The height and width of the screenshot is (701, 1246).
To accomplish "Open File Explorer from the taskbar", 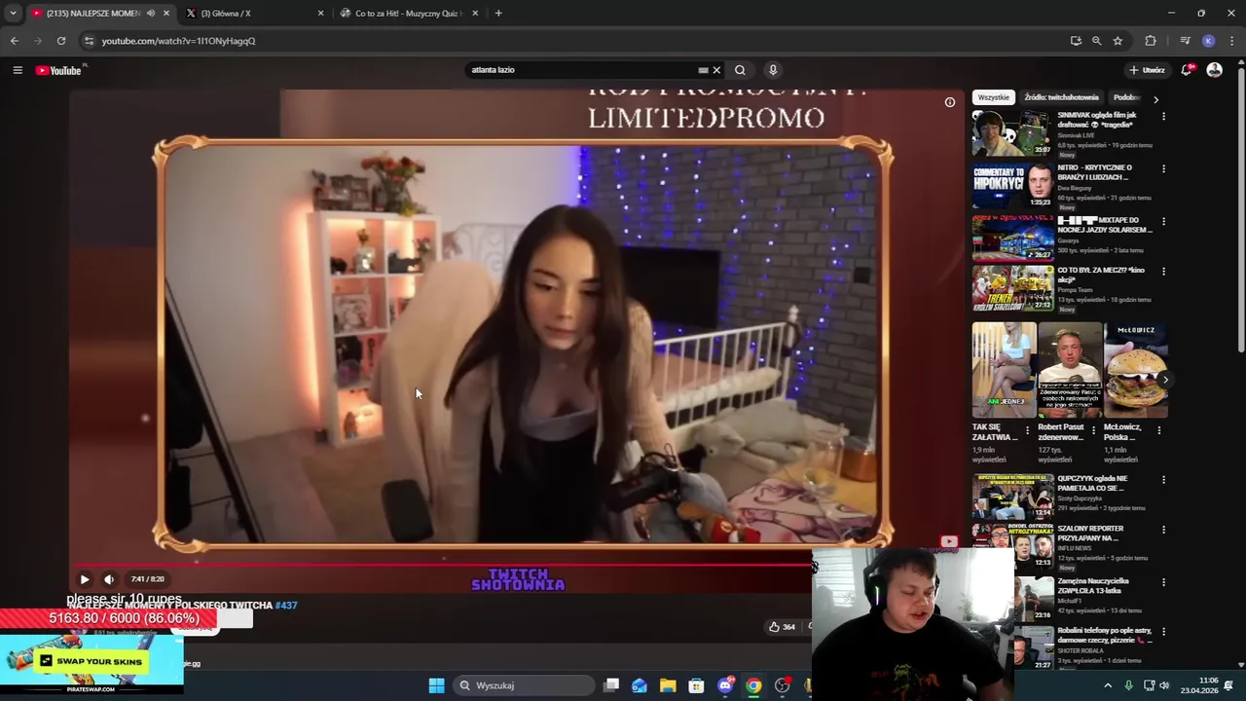I will click(668, 685).
